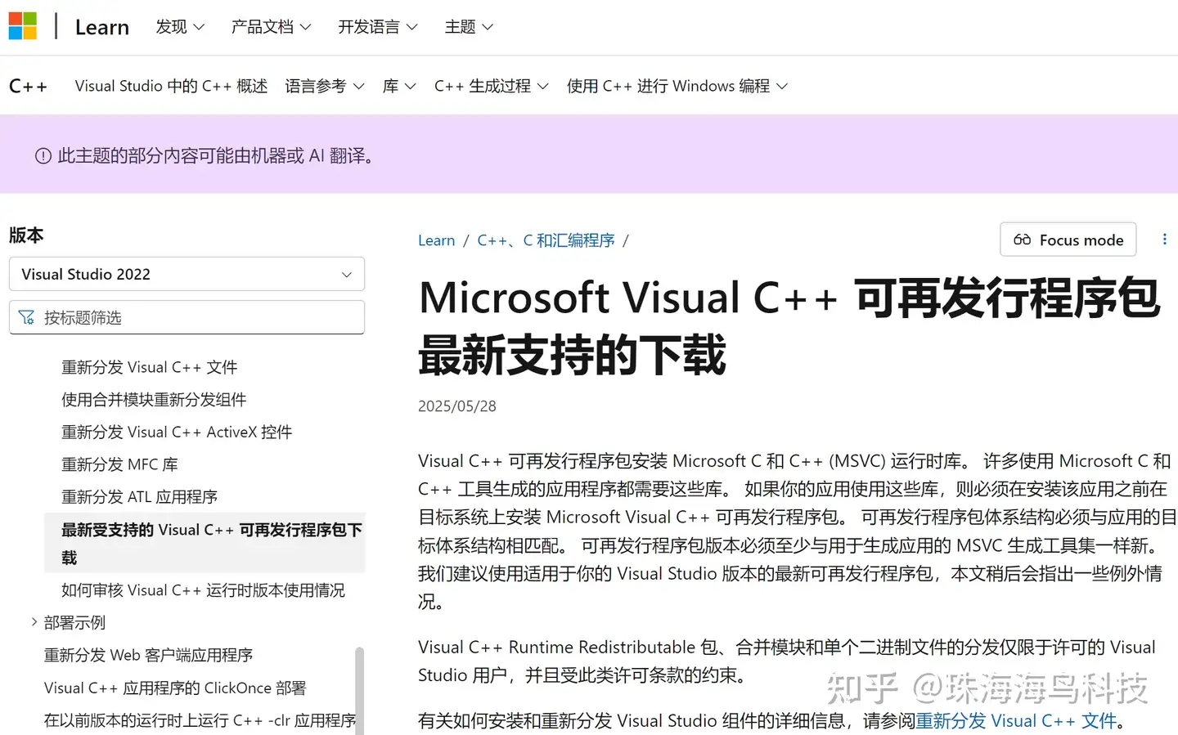Expand the 语言参考 menu
This screenshot has width=1178, height=735.
pyautogui.click(x=325, y=86)
